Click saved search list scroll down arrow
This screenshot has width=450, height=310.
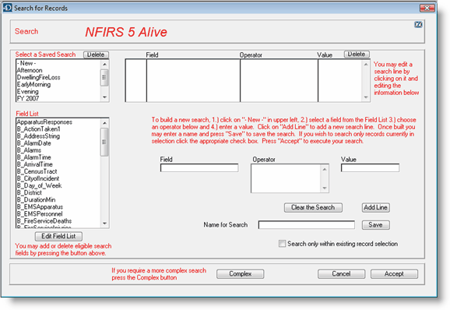[x=105, y=97]
